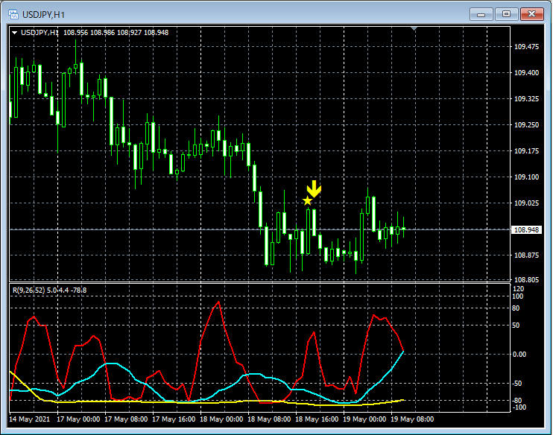
Task: Click the 109.100 price scale value
Action: 527,177
